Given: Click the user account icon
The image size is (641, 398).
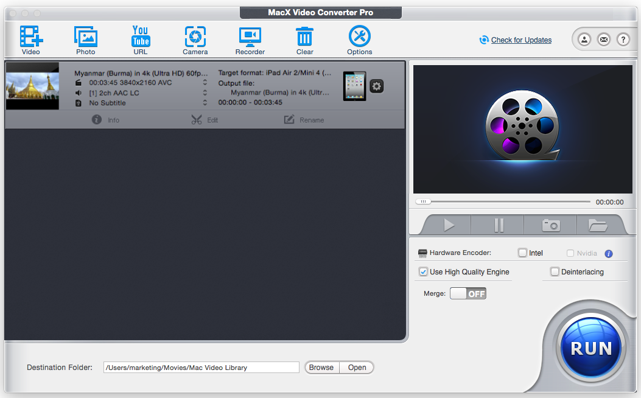Looking at the screenshot, I should point(584,40).
